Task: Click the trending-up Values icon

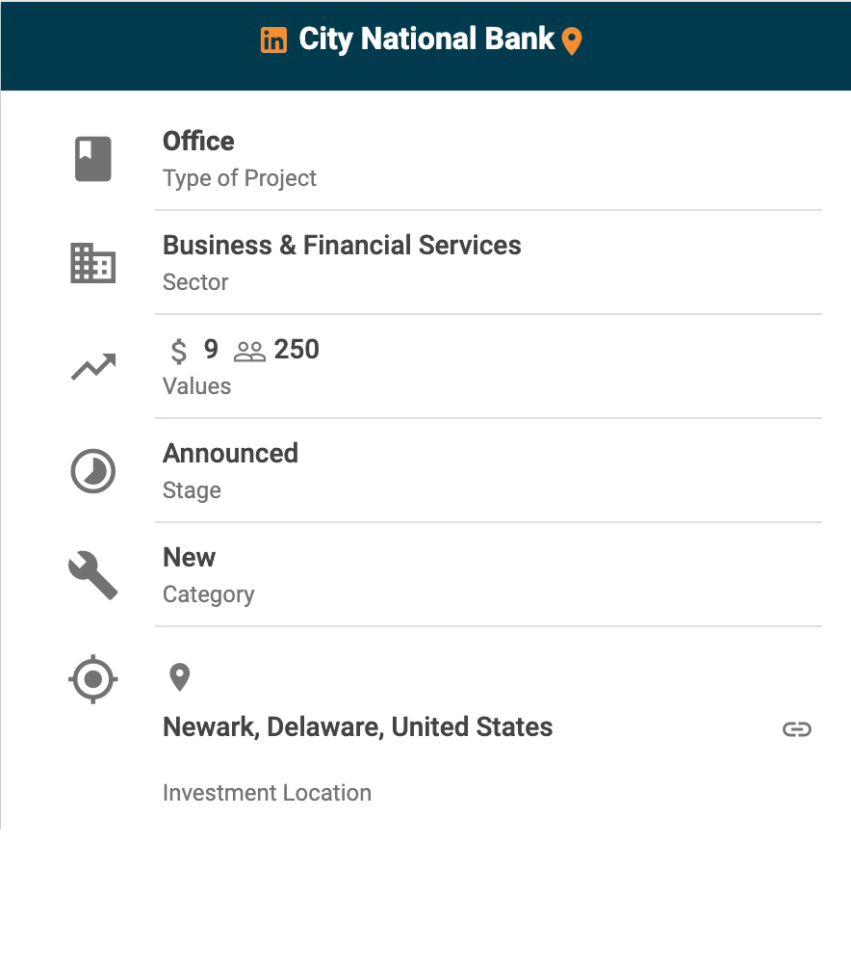Action: [x=93, y=367]
